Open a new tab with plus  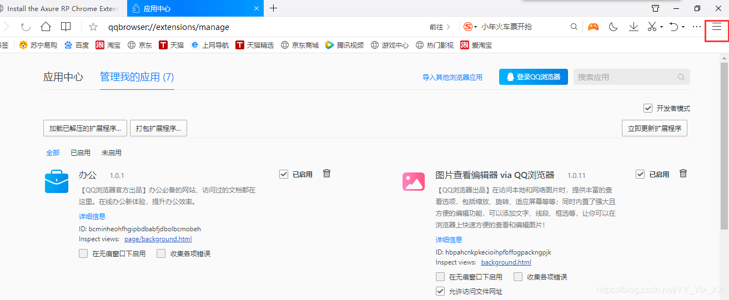click(273, 8)
